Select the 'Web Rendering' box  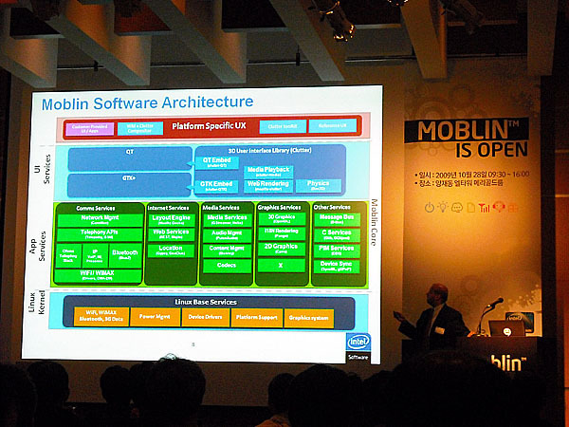(x=268, y=186)
